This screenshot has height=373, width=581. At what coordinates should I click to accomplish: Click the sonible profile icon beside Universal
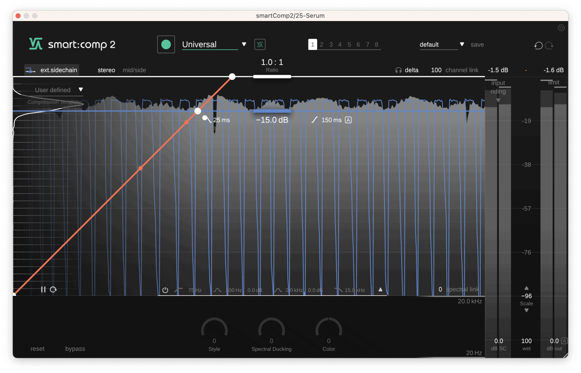(x=260, y=44)
